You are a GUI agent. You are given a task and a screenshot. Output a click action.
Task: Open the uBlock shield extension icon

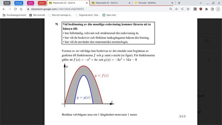point(201,9)
